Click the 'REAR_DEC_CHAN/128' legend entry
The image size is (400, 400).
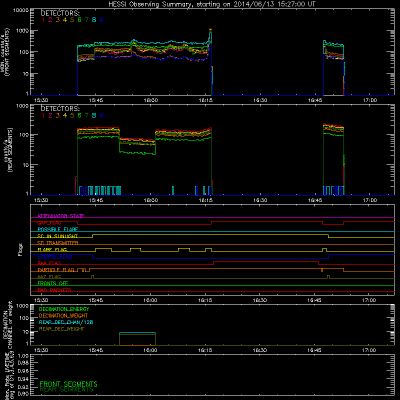(66, 322)
